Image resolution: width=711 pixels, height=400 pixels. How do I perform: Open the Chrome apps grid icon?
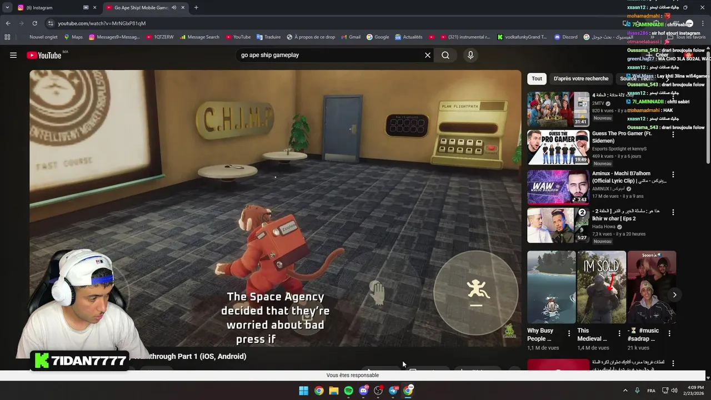pos(7,37)
